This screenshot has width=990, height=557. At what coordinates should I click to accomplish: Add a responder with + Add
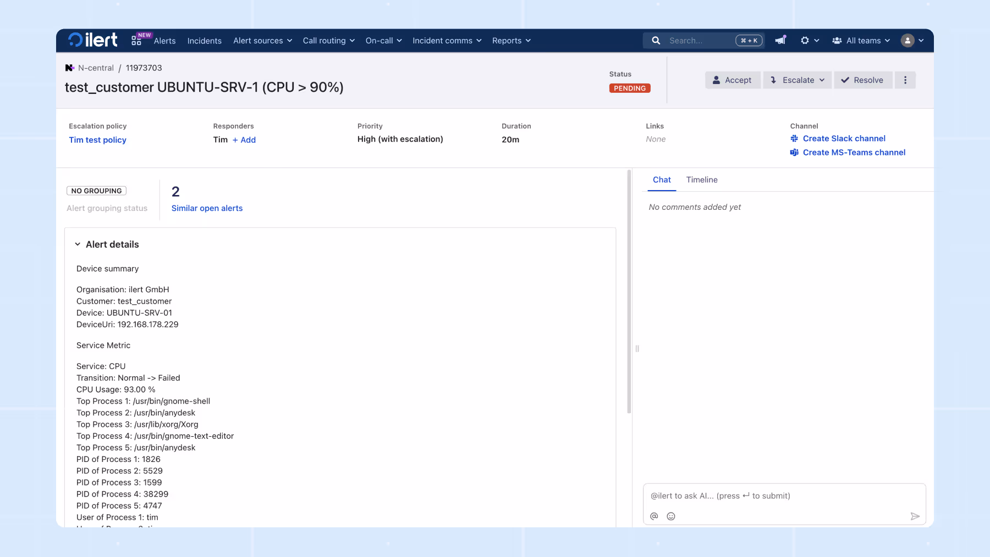[244, 140]
